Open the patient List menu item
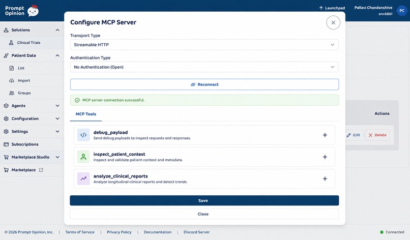The width and height of the screenshot is (410, 240). point(32,68)
